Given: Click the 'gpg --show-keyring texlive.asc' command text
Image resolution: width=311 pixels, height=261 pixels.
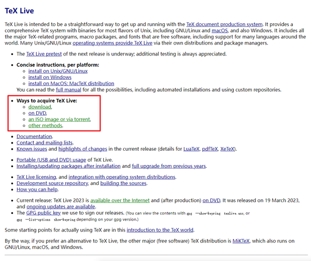Looking at the screenshot, I should pyautogui.click(x=216, y=213).
